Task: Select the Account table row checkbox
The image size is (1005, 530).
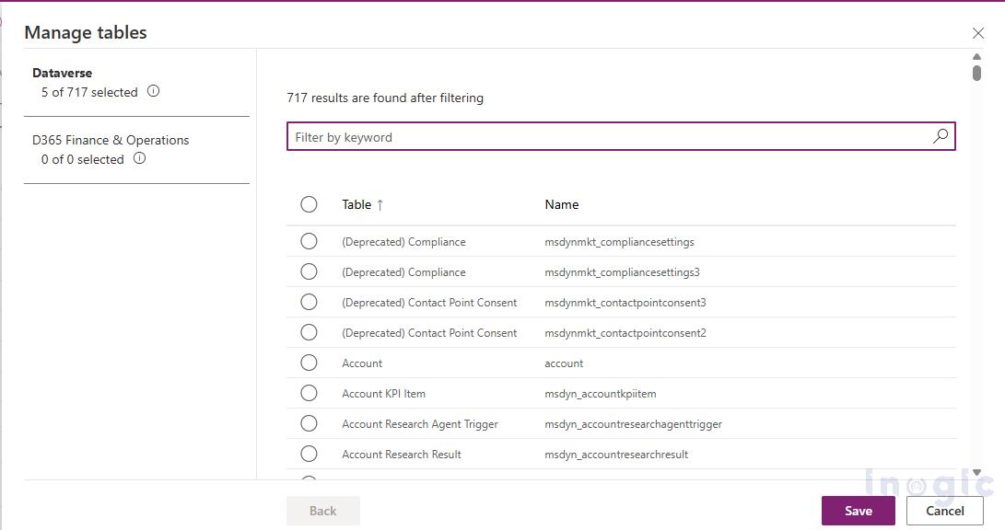Action: (309, 363)
